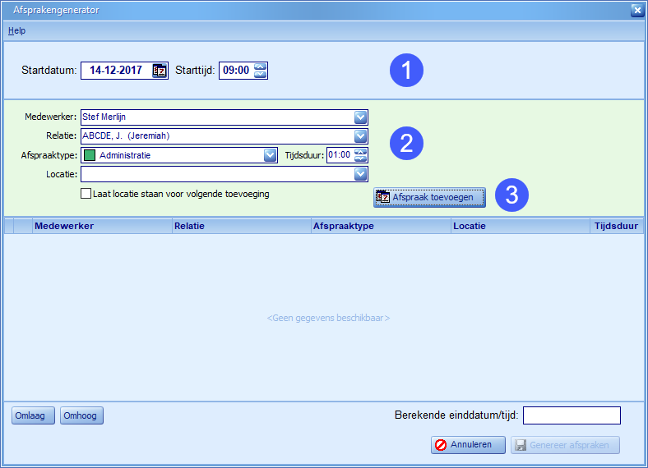The image size is (648, 468).
Task: Click the Berekende einddatum/tijd field
Action: (572, 415)
